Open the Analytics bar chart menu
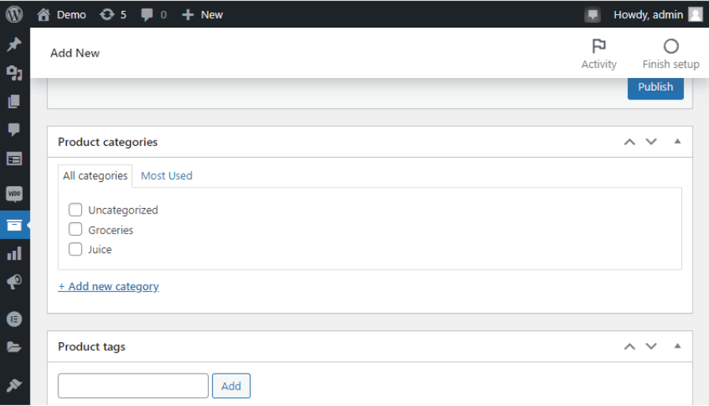709x406 pixels. 14,254
